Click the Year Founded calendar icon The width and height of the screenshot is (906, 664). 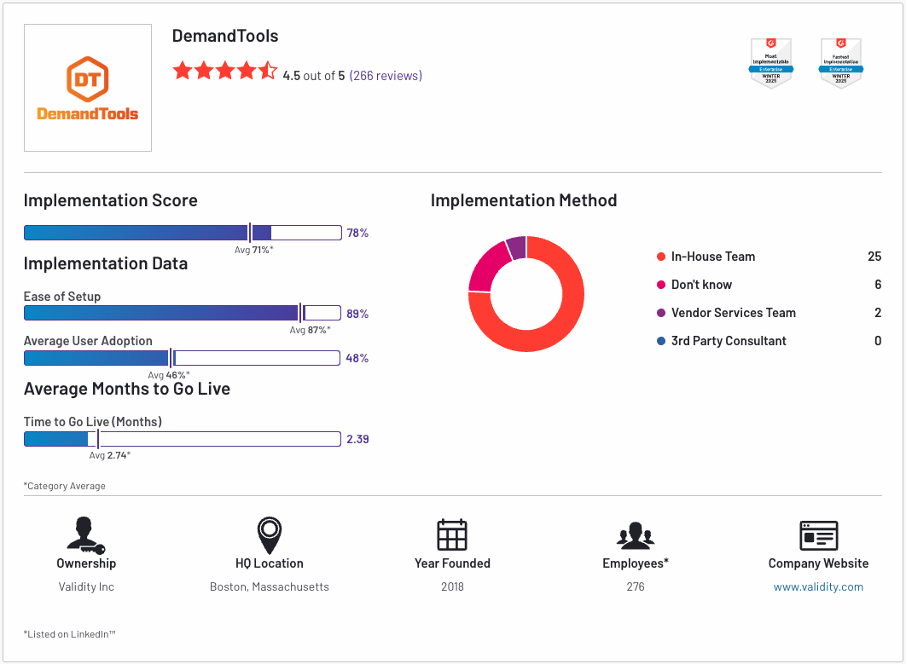452,534
